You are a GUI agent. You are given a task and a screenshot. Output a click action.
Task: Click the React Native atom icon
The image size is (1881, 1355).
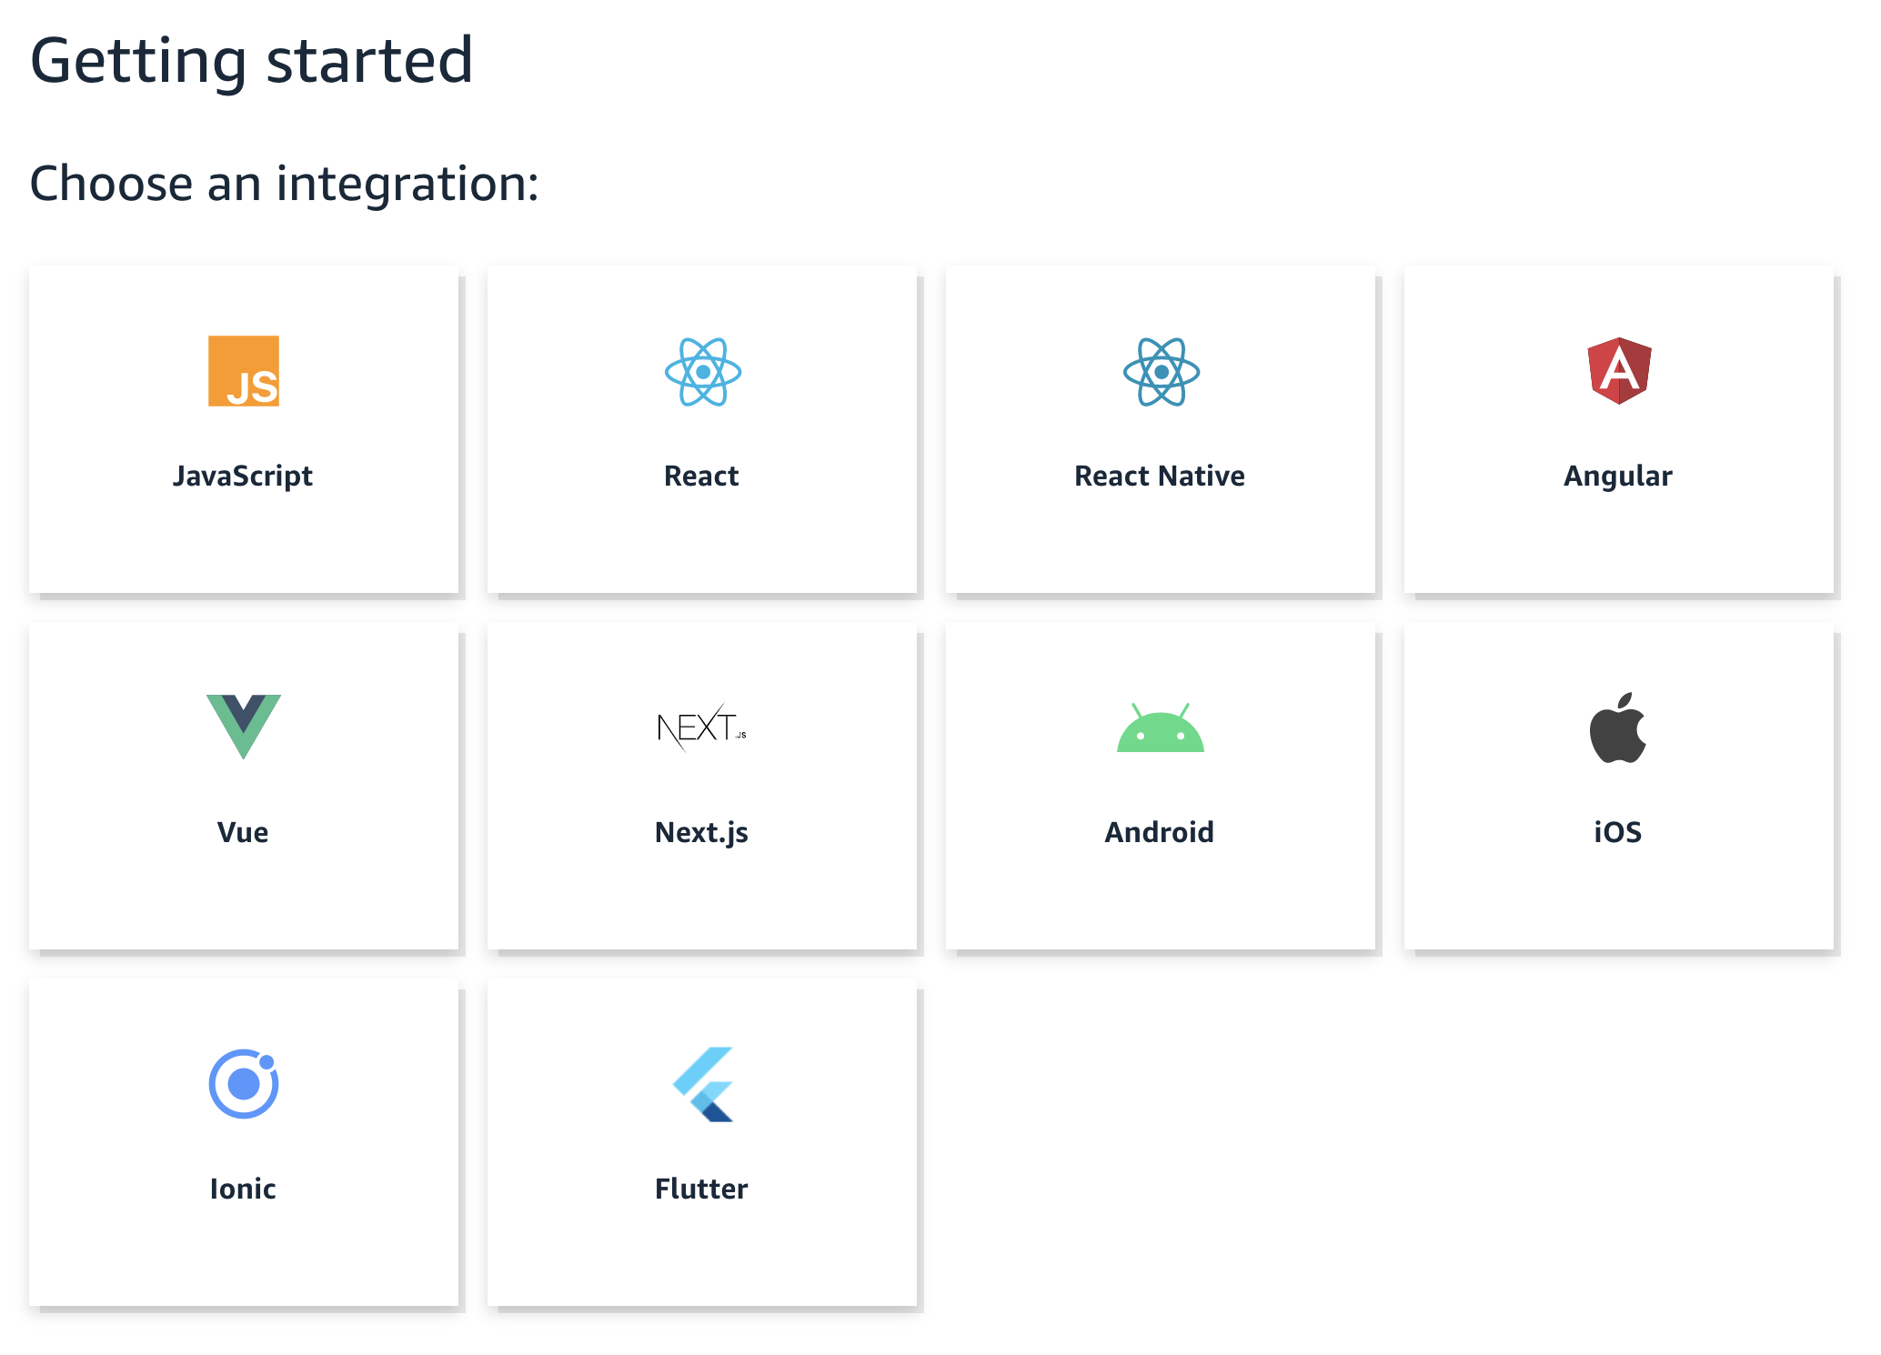[x=1161, y=371]
